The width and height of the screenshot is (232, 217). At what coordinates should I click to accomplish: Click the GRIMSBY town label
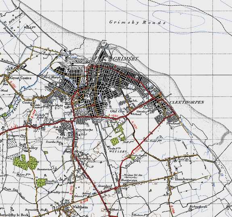click(126, 59)
